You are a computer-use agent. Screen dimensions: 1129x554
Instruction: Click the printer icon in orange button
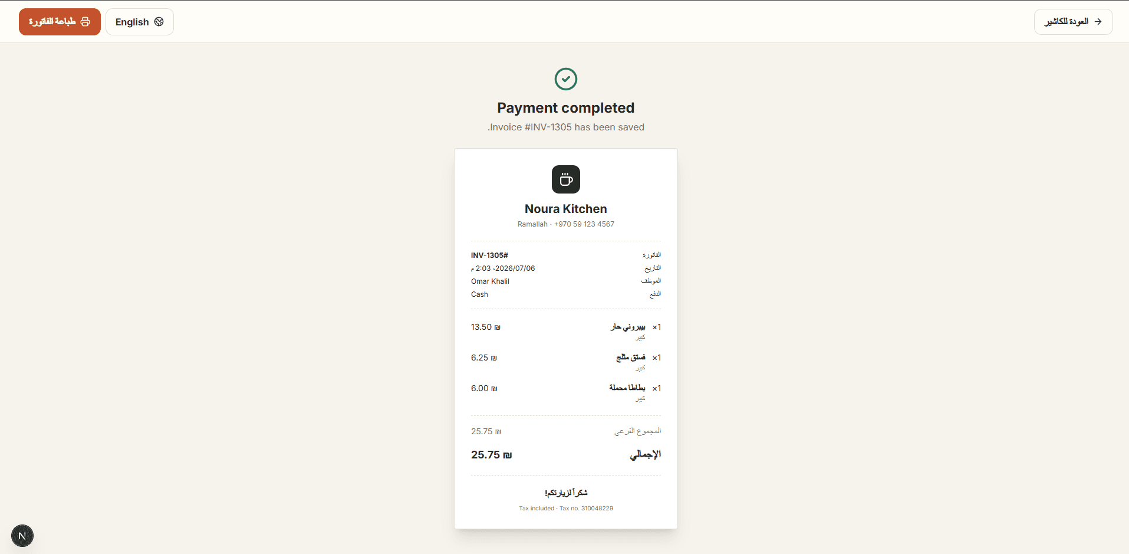85,22
